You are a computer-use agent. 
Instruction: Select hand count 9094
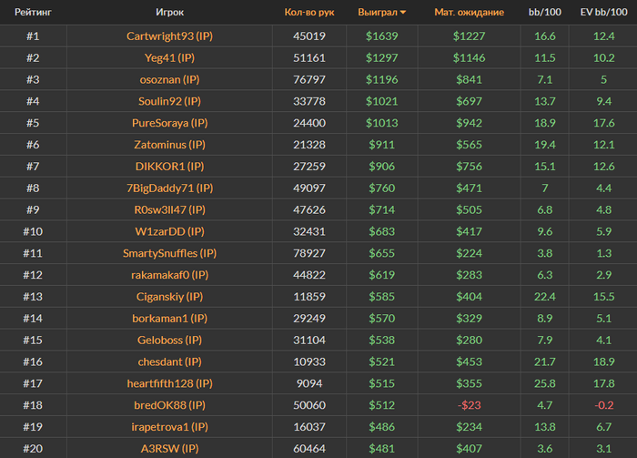(x=309, y=383)
